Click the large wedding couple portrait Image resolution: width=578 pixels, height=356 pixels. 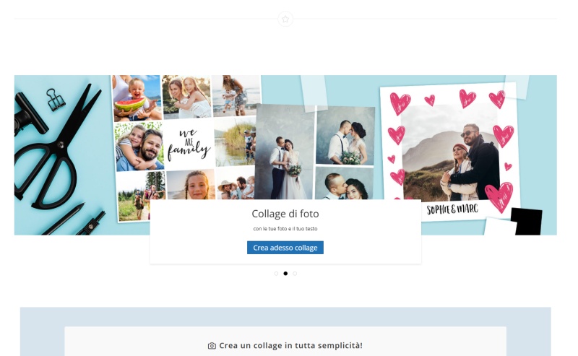[285, 152]
